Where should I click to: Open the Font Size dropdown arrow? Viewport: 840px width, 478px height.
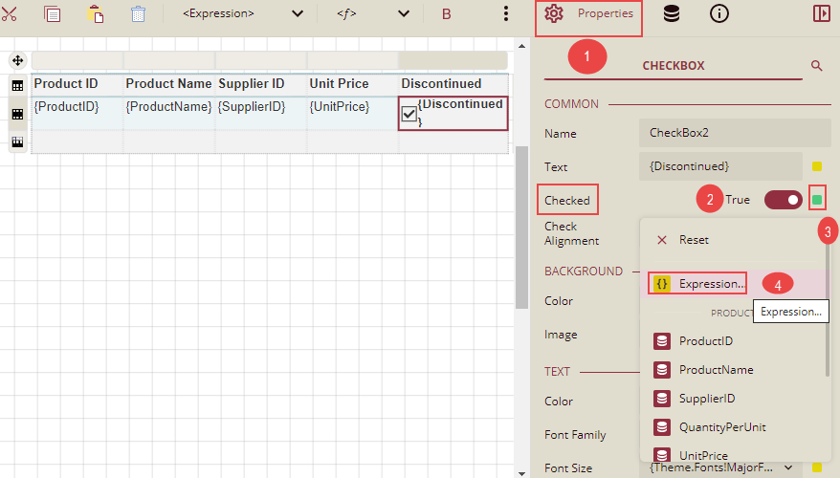[x=788, y=467]
